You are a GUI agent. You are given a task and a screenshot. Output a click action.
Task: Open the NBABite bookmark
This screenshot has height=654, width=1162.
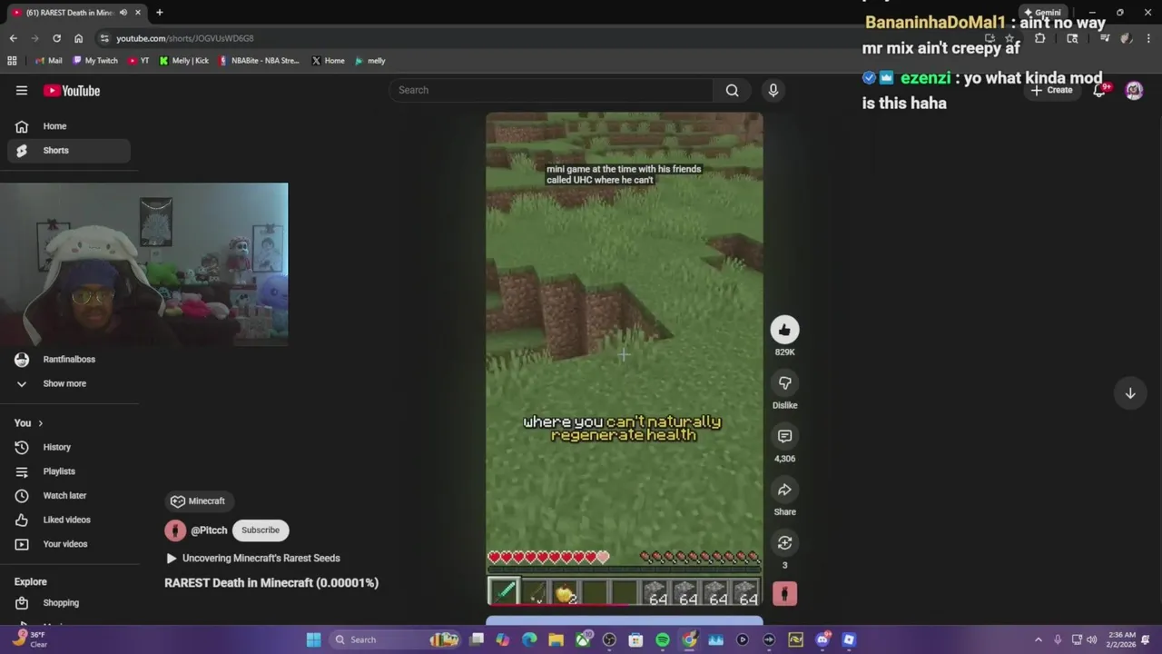(x=259, y=61)
